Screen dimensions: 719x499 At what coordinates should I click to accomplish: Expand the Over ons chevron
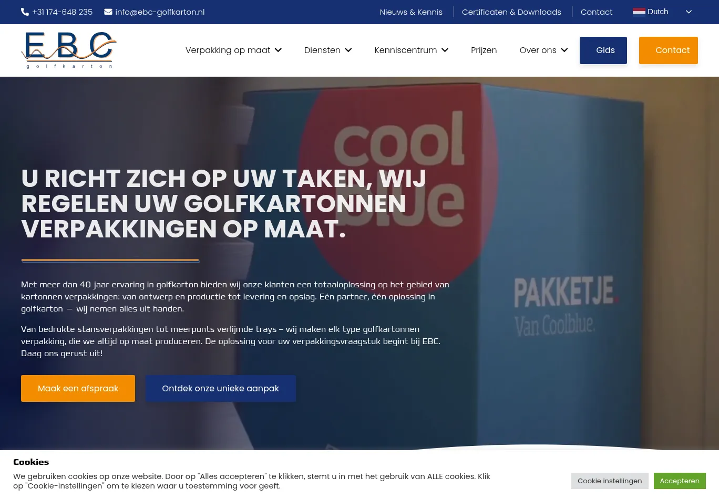pos(564,50)
